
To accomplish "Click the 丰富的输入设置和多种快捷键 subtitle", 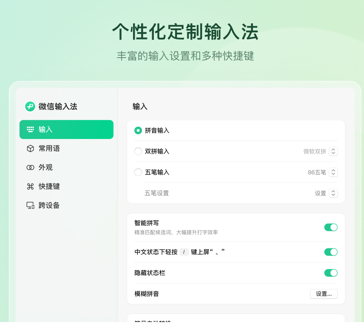I will (x=185, y=56).
